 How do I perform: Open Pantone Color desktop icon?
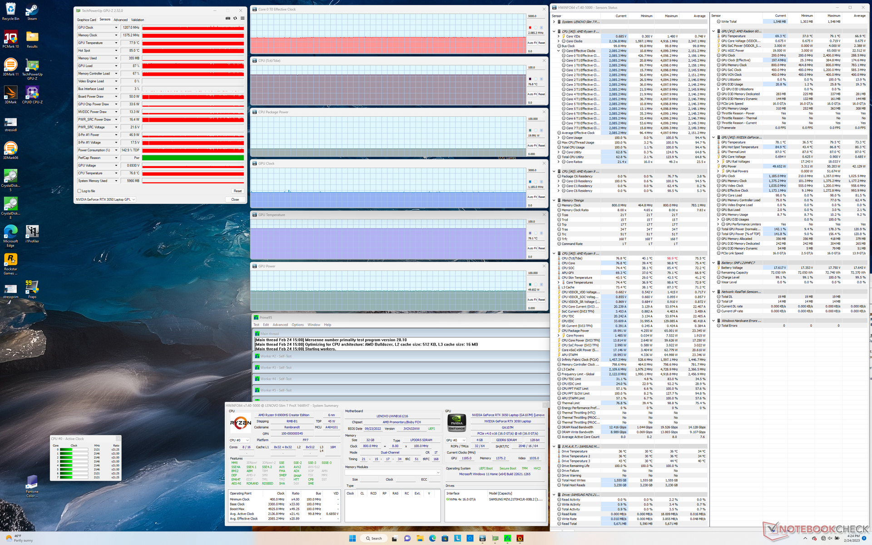32,486
